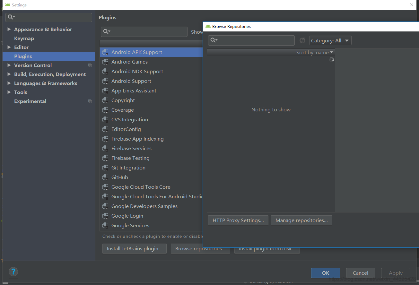Click the Coverage plugin icon
Screen dimensions: 419x285
[x=105, y=110]
